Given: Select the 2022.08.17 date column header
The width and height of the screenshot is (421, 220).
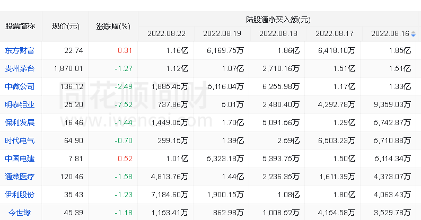Looking at the screenshot, I should (x=334, y=33).
